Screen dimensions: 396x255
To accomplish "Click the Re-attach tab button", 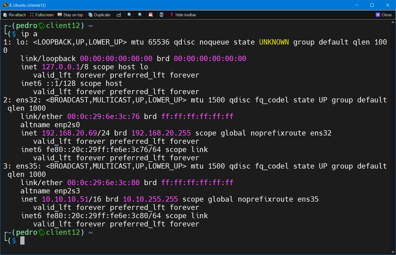I will 15,15.
